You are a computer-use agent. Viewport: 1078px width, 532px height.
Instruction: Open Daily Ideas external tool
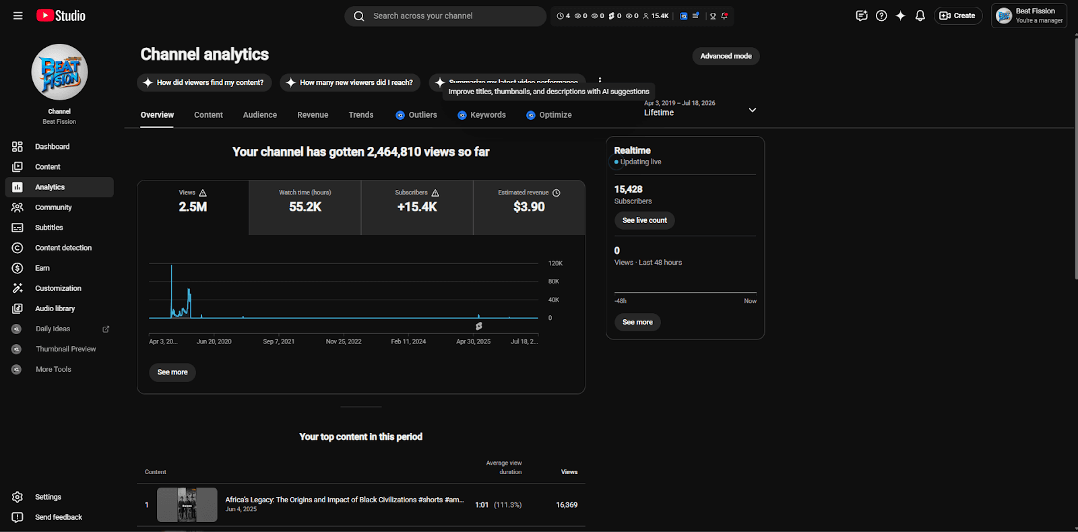pyautogui.click(x=59, y=329)
